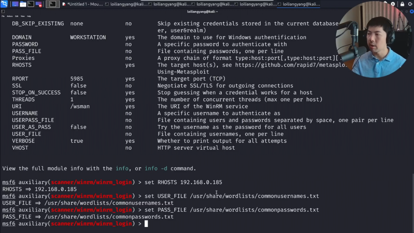The width and height of the screenshot is (414, 233).
Task: Click the terminal cursor at msf6 prompt
Action: coord(146,224)
